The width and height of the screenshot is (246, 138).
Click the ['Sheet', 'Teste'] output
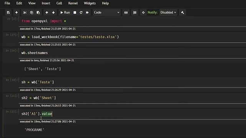coord(43,69)
